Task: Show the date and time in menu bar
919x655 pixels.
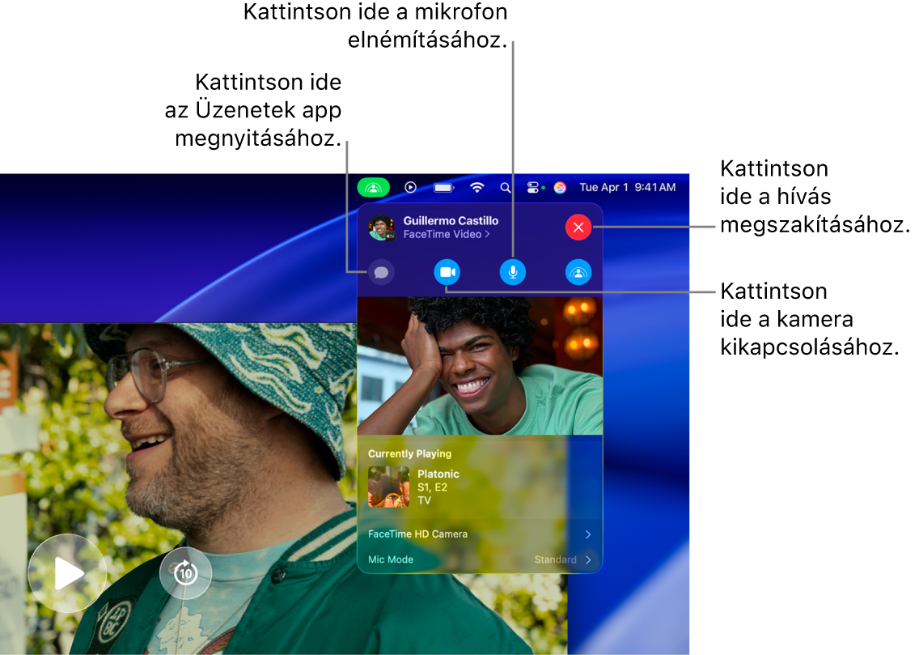Action: pyautogui.click(x=627, y=188)
